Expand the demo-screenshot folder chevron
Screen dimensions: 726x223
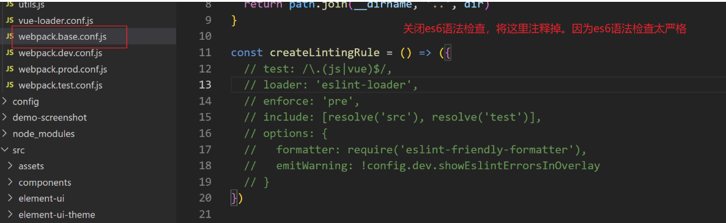(x=5, y=117)
